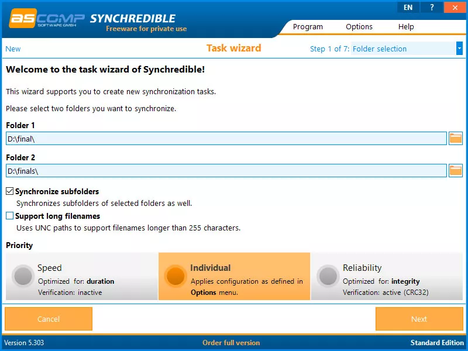Select the Individual priority option
Image resolution: width=468 pixels, height=351 pixels.
[235, 276]
